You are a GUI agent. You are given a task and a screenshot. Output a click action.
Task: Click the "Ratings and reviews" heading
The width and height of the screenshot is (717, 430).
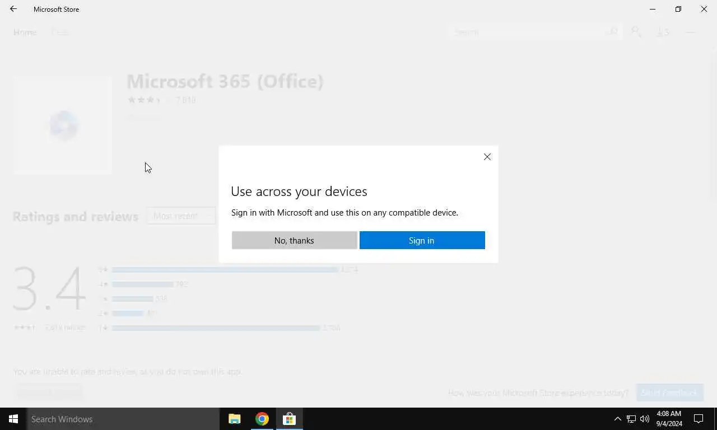pyautogui.click(x=76, y=216)
